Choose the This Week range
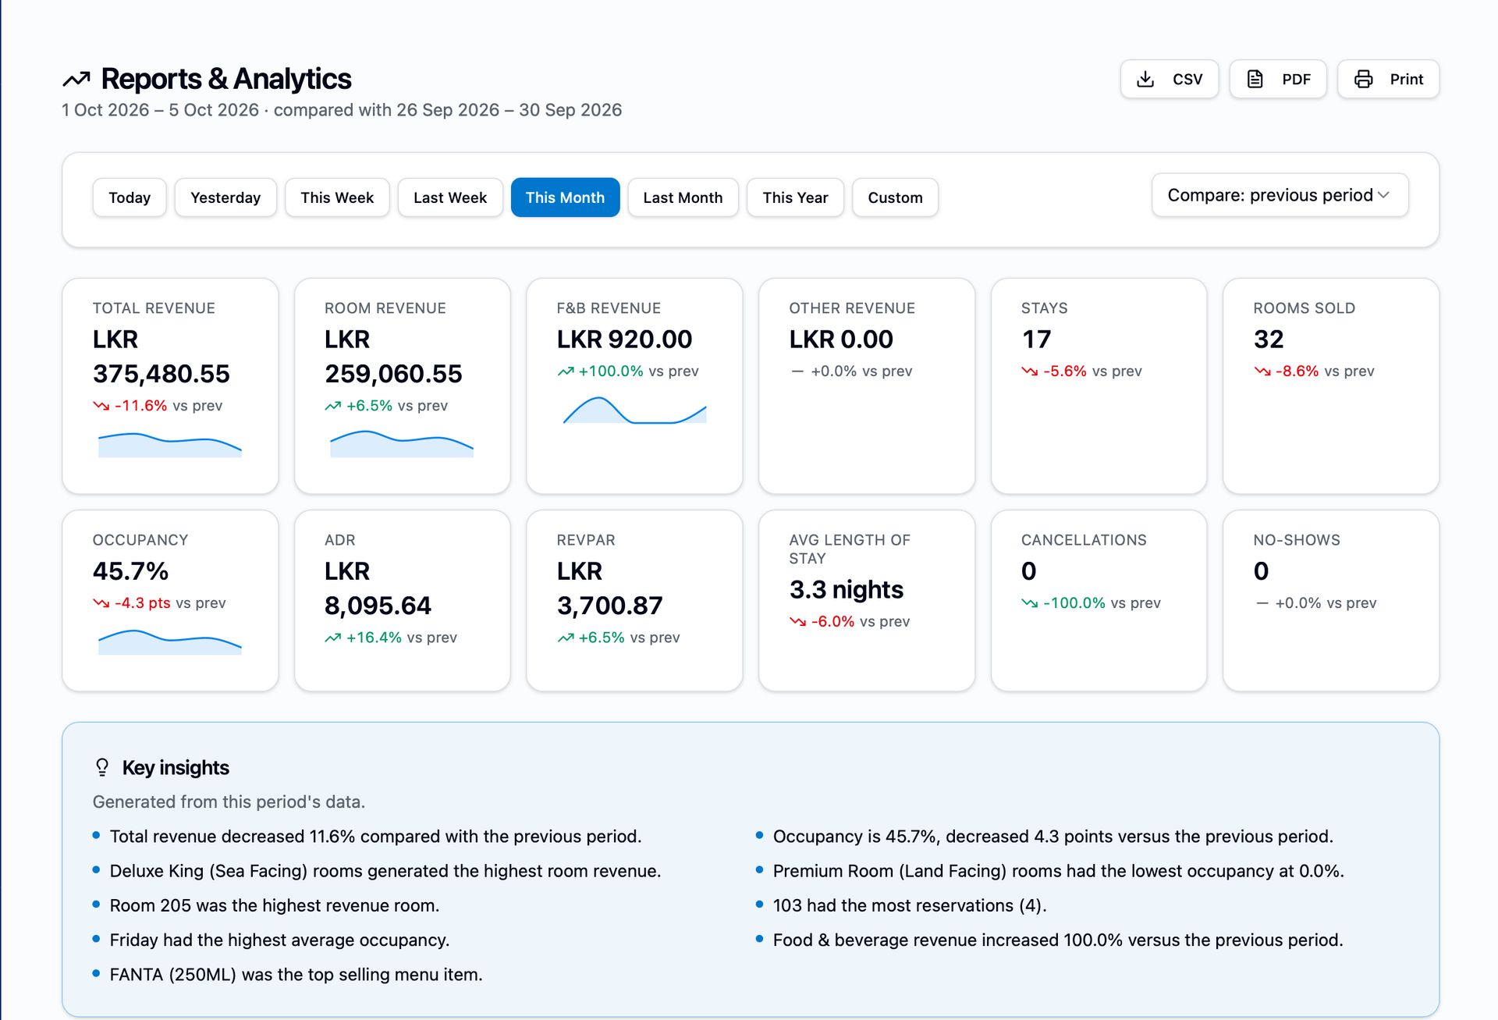Viewport: 1498px width, 1020px height. coord(337,197)
